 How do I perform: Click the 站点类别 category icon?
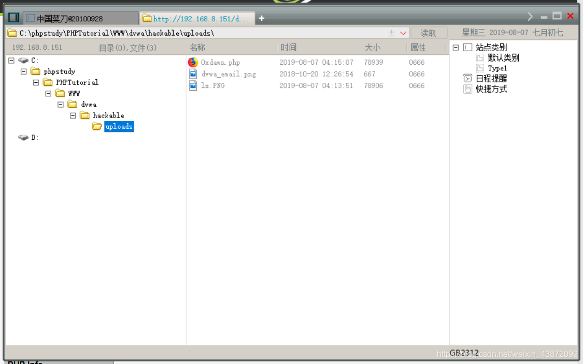pos(468,47)
